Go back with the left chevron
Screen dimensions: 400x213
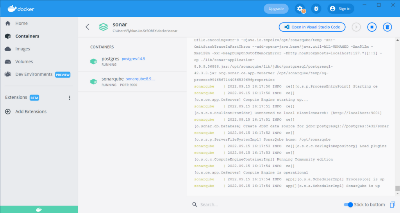[x=87, y=27]
